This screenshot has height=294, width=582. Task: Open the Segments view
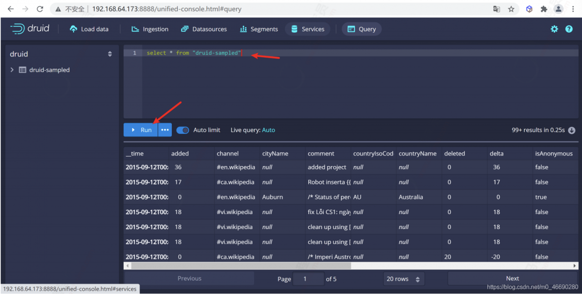(259, 29)
